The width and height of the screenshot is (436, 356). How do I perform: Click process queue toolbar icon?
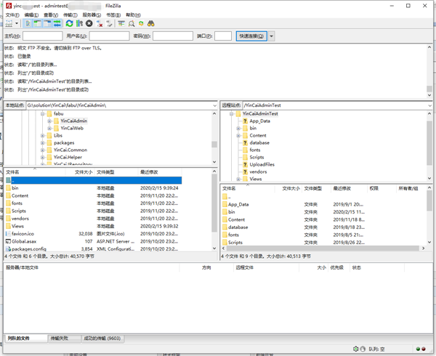click(x=80, y=23)
